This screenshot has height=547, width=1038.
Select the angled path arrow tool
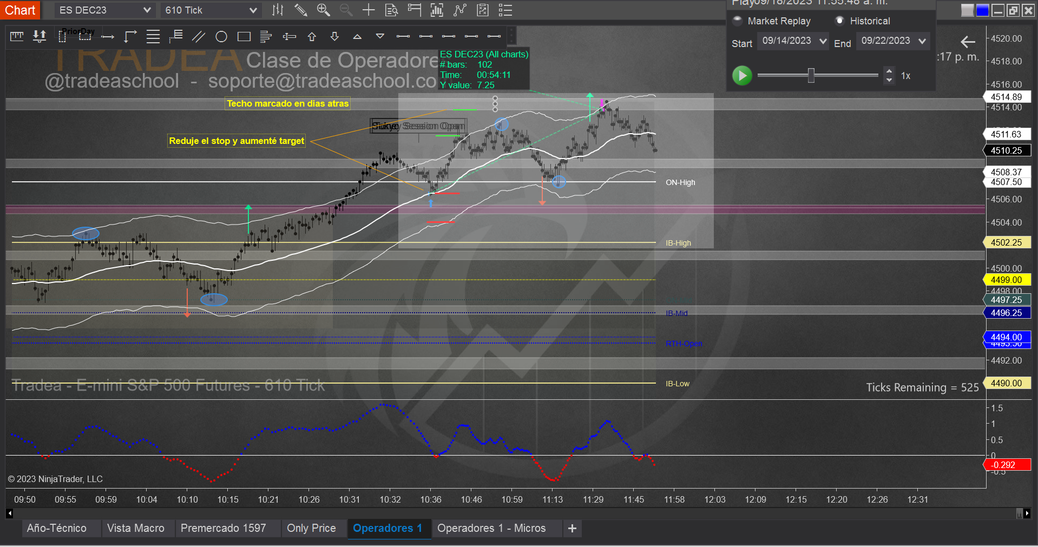[x=130, y=36]
